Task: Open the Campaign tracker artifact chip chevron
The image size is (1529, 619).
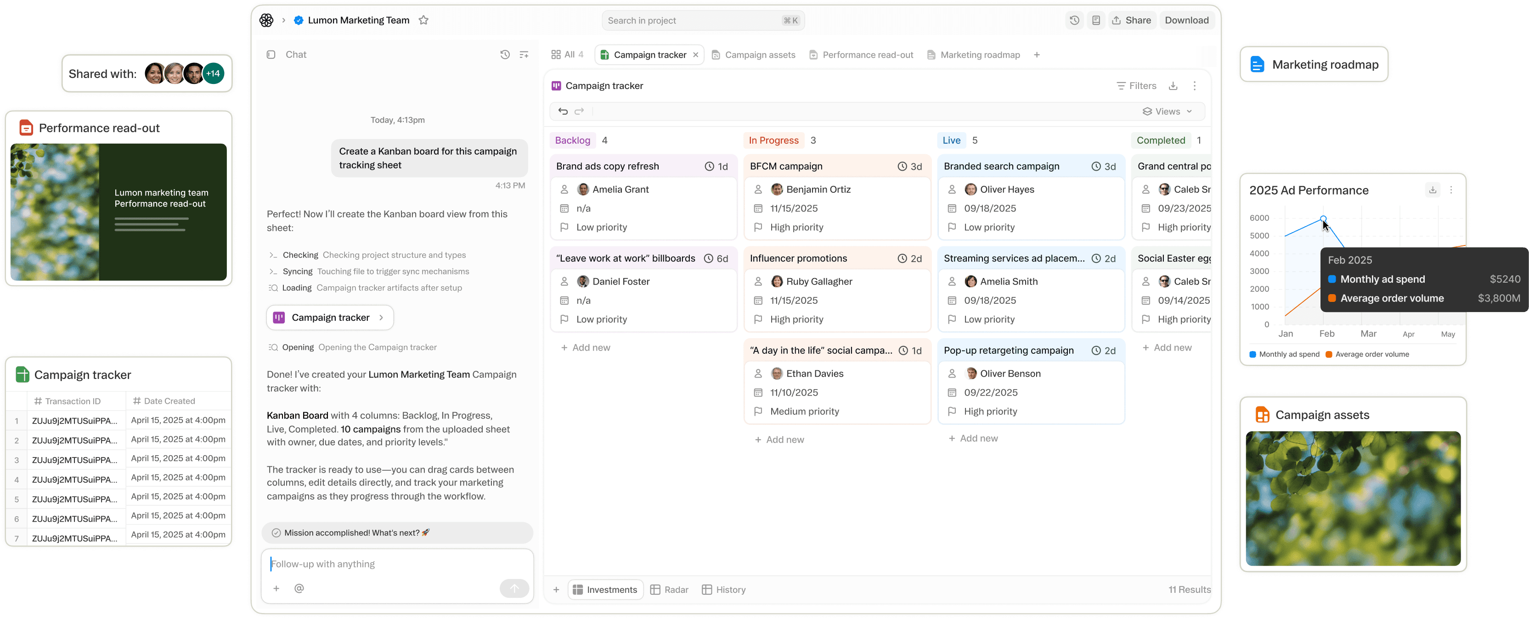Action: tap(381, 318)
